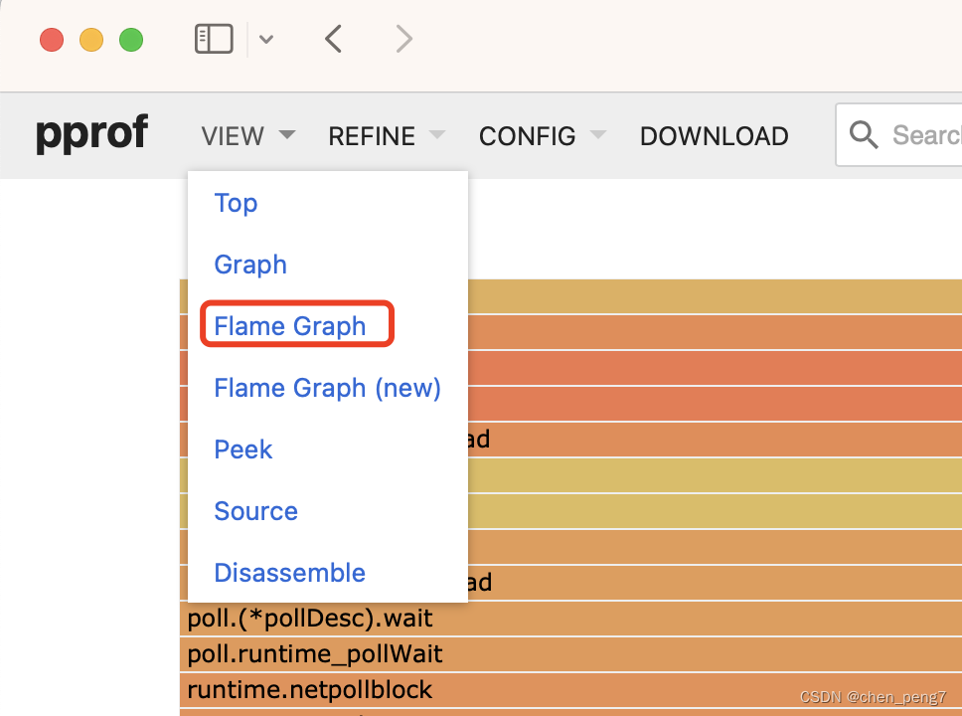Select Top from the VIEW menu
962x716 pixels.
[x=236, y=203]
